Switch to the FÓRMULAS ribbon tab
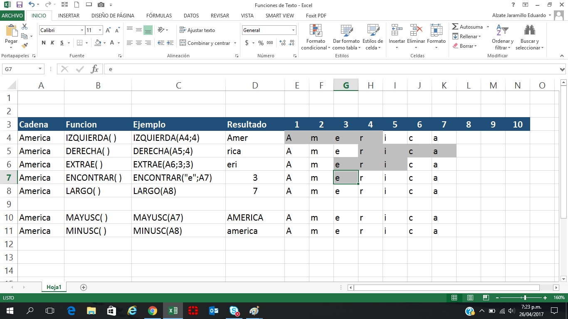Screen dimensions: 568x319 point(159,15)
